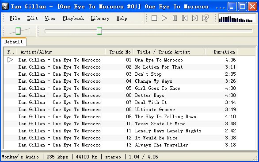Select track Girl Goes To Show
259x162 pixels.
[x=157, y=88]
